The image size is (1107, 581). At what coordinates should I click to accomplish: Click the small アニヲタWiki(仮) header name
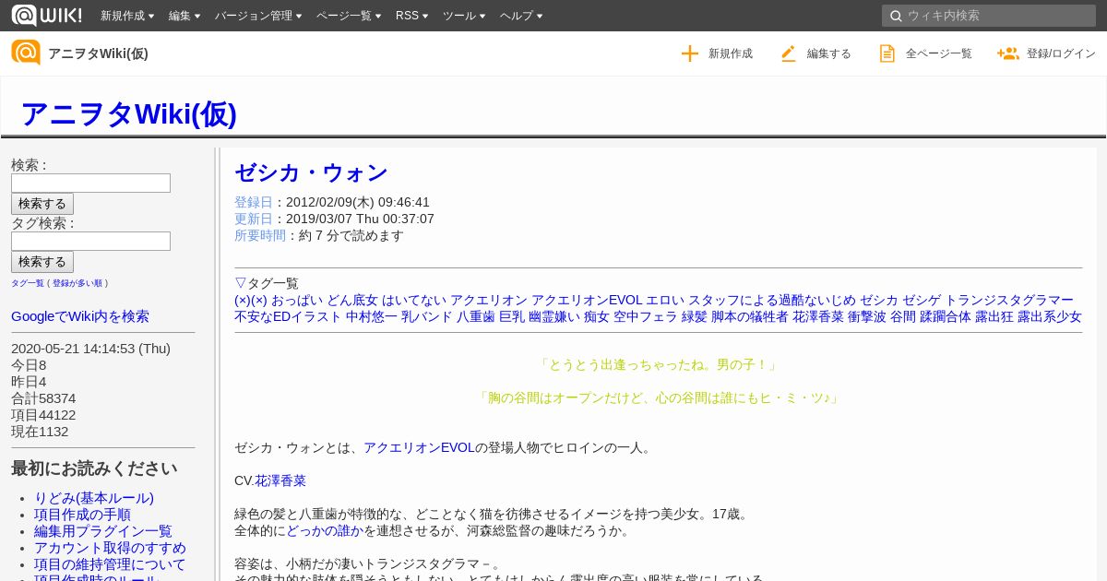click(98, 53)
